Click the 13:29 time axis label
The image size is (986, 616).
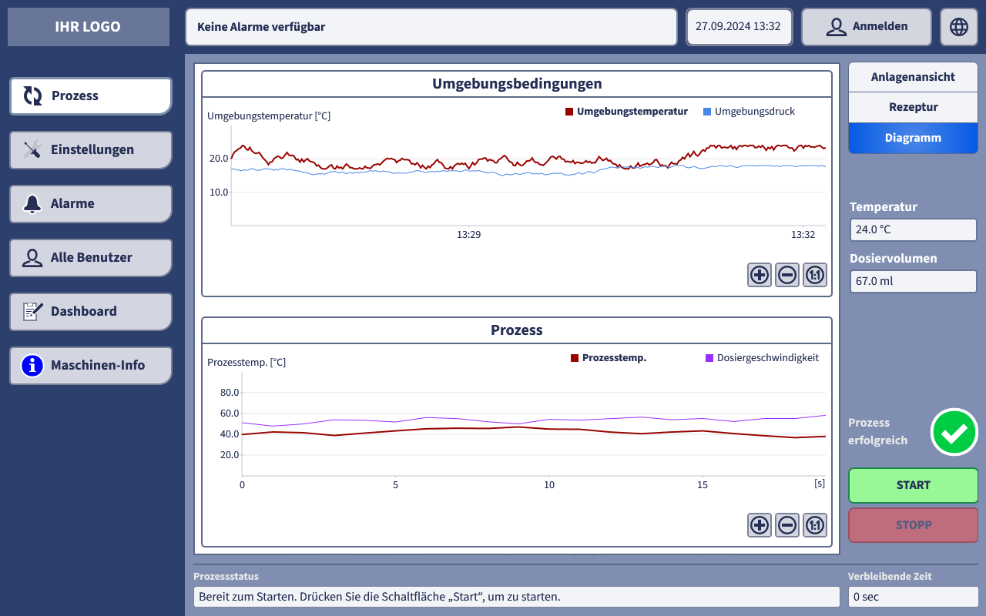coord(468,235)
